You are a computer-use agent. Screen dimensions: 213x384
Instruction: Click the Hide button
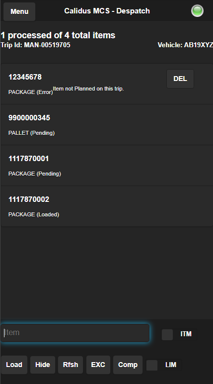click(x=43, y=365)
